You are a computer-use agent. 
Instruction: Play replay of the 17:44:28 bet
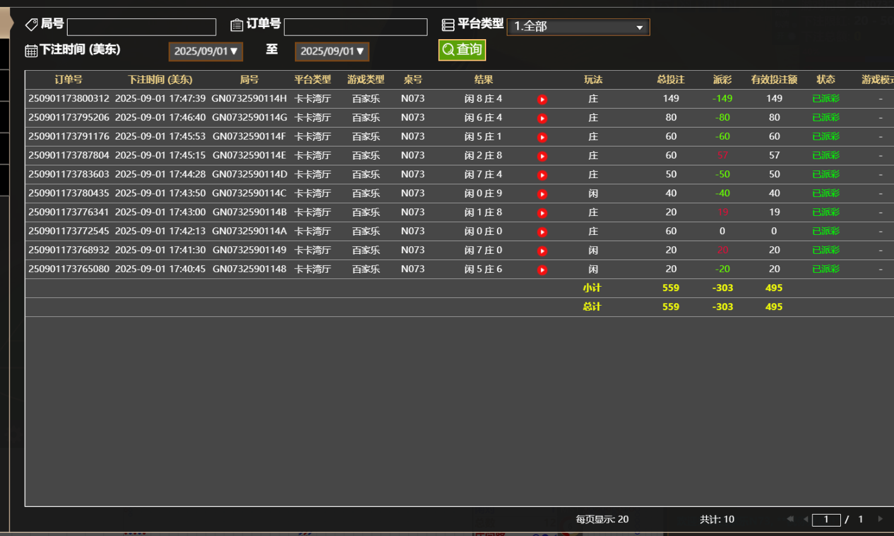[x=542, y=175]
